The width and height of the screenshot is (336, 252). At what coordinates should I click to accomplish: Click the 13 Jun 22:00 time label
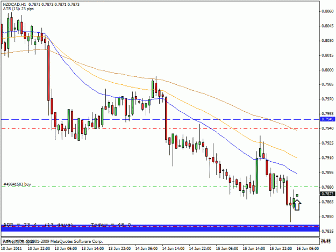119,248
